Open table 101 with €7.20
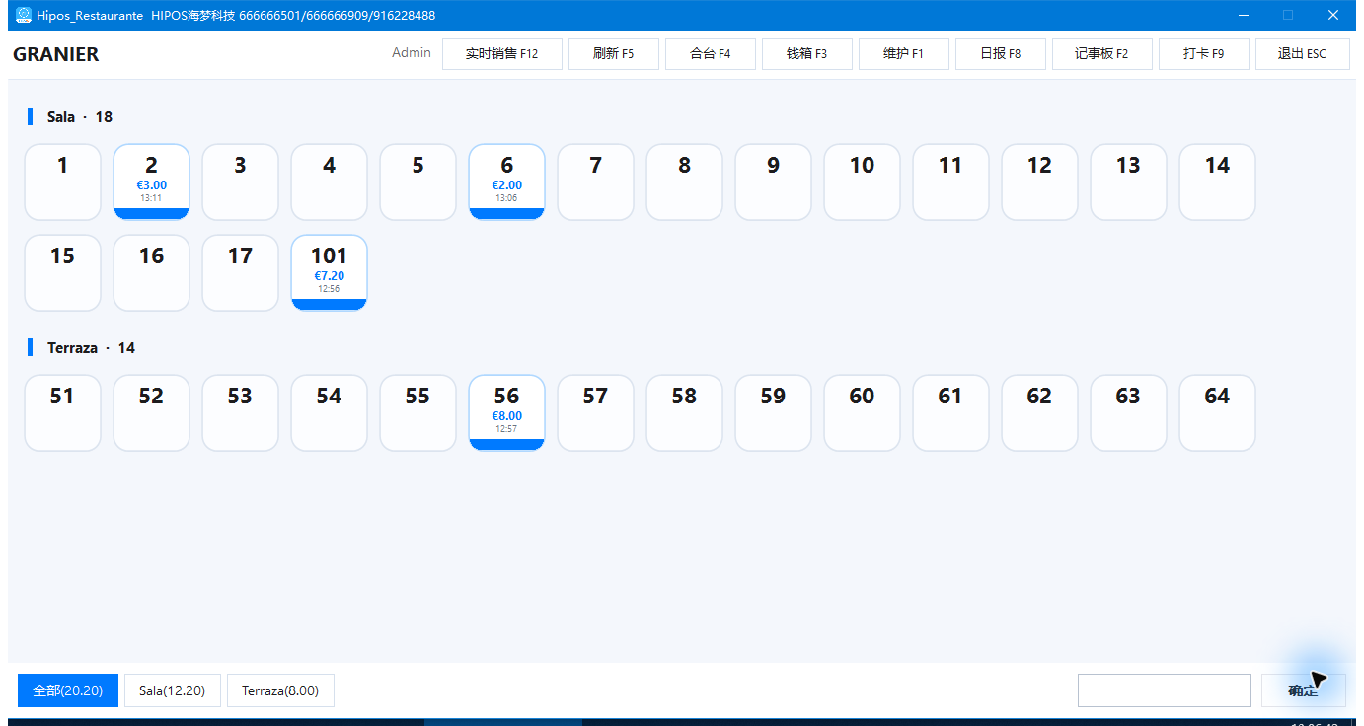This screenshot has width=1364, height=726. pyautogui.click(x=330, y=272)
